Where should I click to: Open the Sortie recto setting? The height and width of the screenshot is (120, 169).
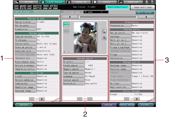(25, 44)
